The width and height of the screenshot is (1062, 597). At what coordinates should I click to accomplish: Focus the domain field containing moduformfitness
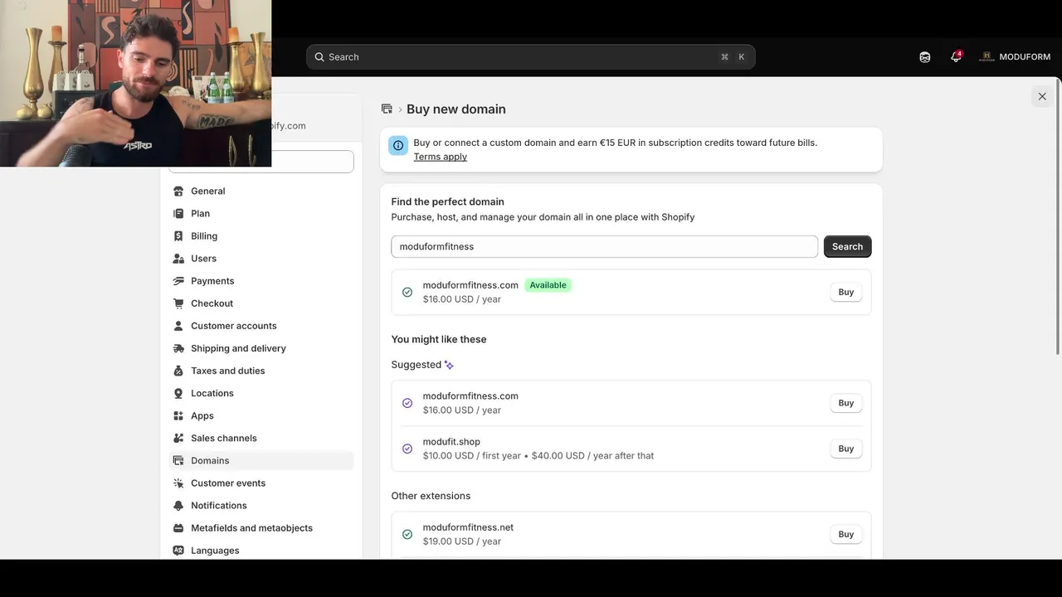click(605, 246)
